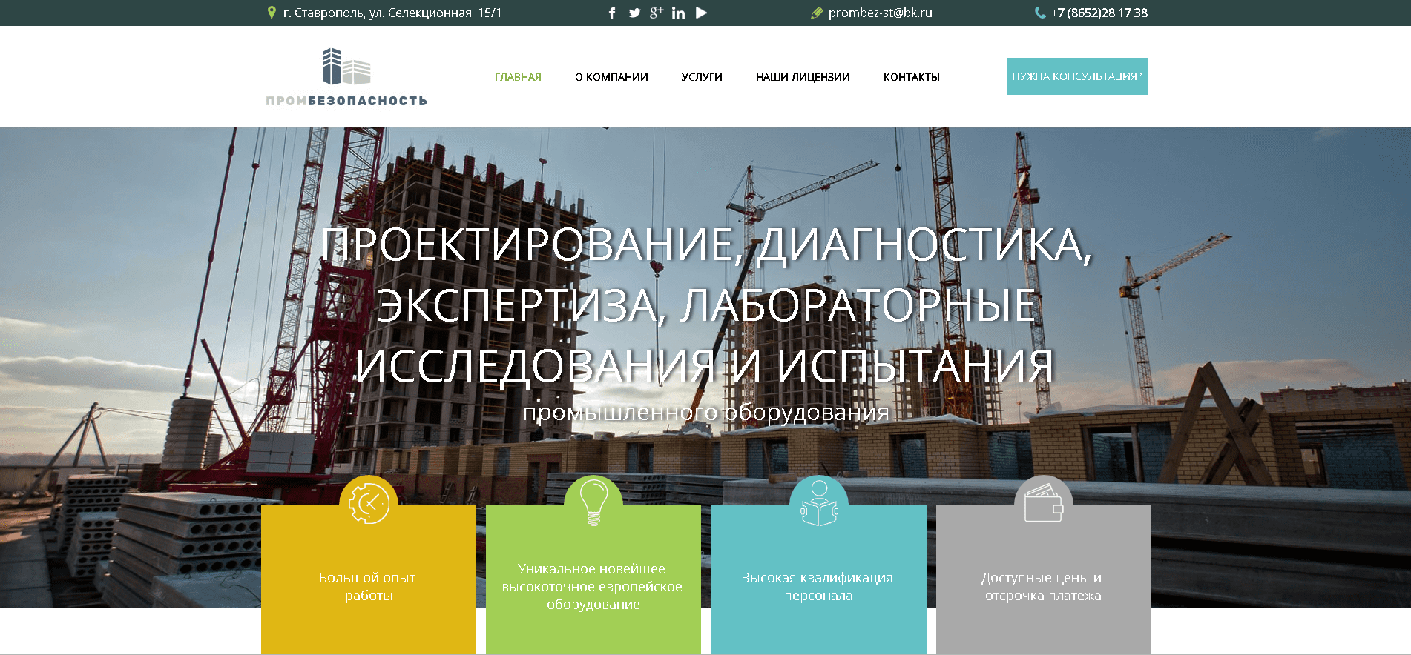The image size is (1411, 655).
Task: Open the LinkedIn icon link
Action: pyautogui.click(x=678, y=13)
